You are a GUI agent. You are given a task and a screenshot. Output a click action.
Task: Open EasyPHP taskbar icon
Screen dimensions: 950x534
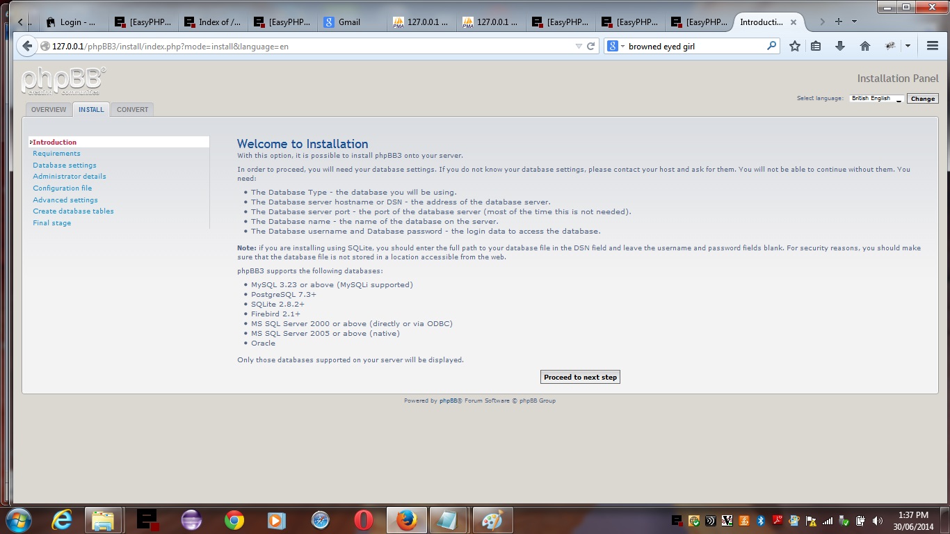(x=148, y=520)
